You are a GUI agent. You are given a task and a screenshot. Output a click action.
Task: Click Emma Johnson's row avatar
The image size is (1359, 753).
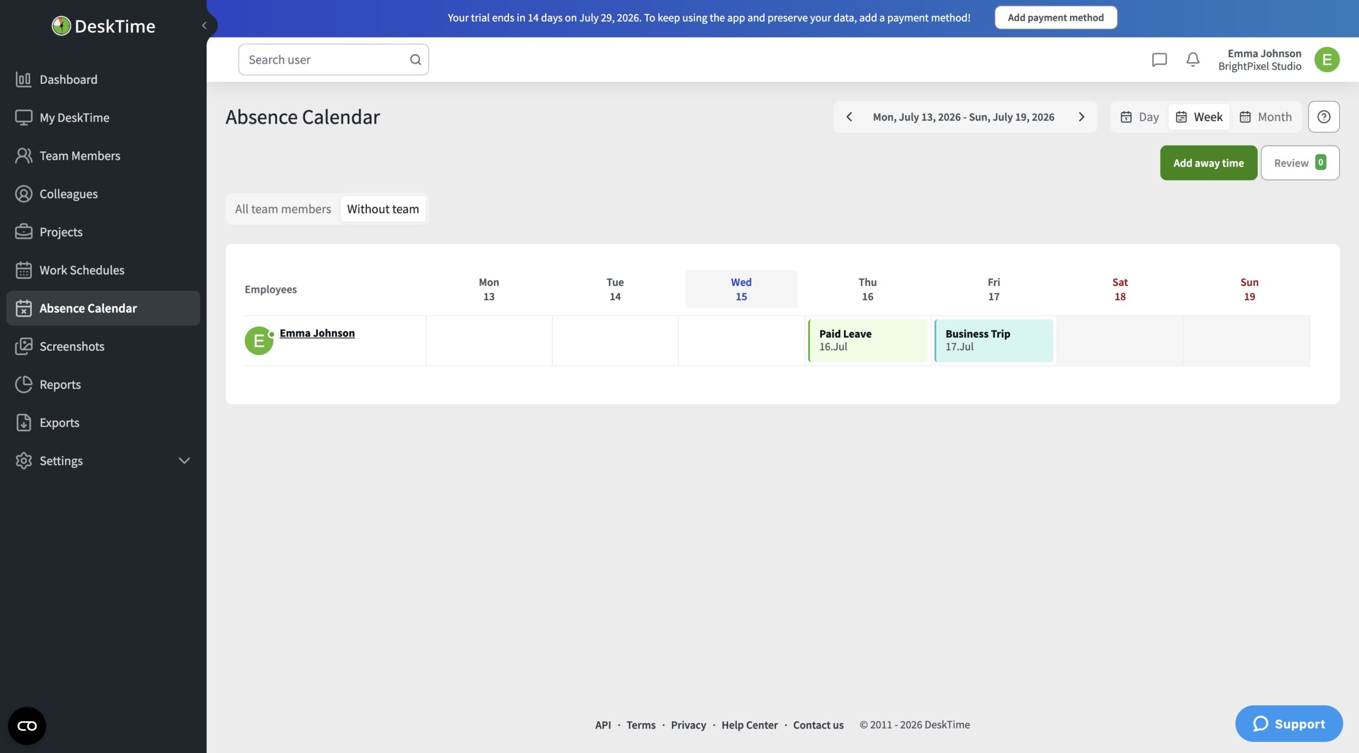pos(259,341)
